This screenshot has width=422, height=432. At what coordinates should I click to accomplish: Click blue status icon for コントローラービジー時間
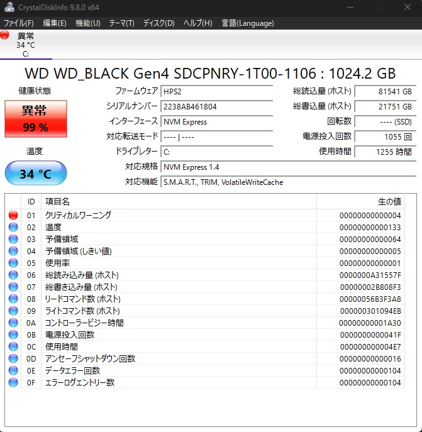tap(13, 323)
